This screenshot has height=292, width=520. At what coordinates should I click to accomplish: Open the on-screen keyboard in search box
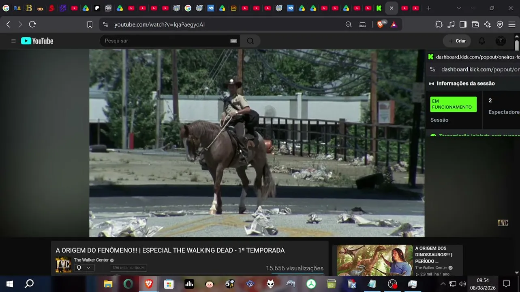[233, 41]
